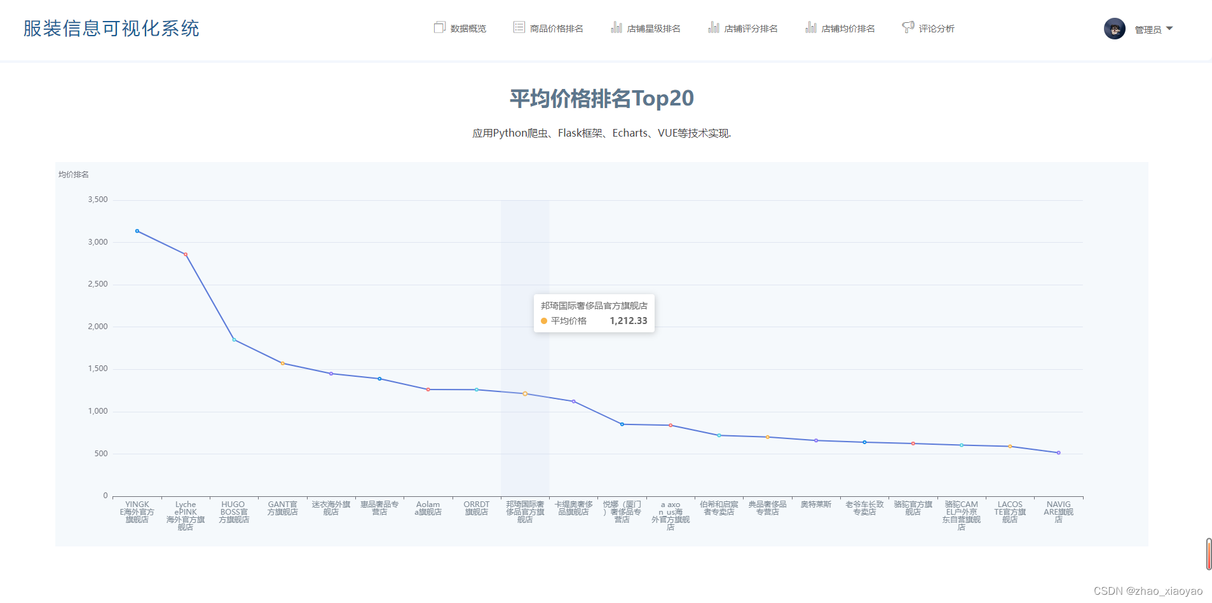The image size is (1212, 603).
Task: Click the Aolama旗舰店 axis label
Action: [x=428, y=508]
